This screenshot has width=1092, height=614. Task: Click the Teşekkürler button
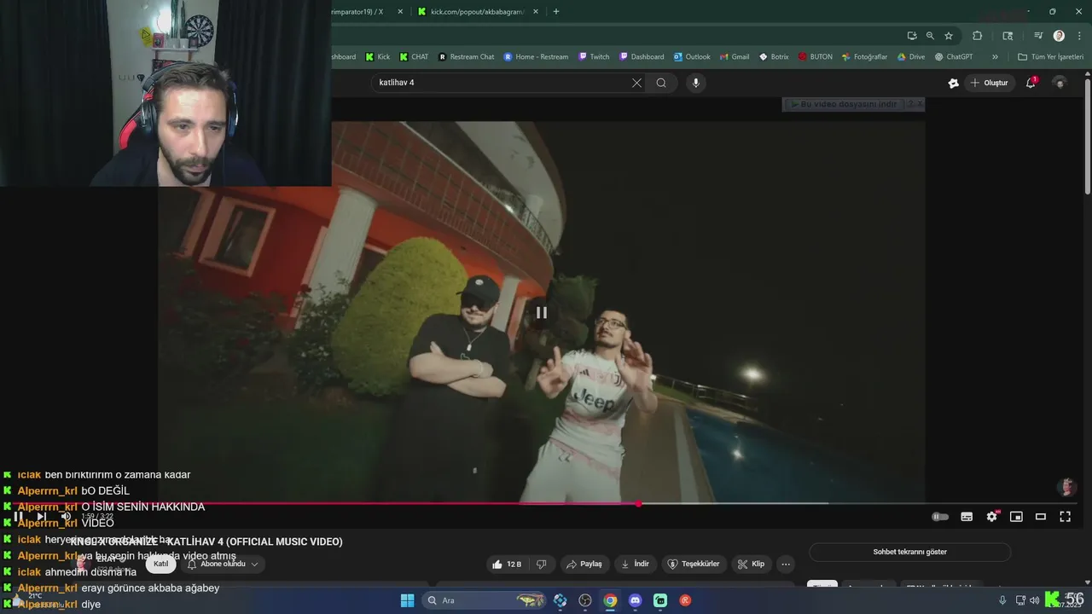(x=694, y=564)
